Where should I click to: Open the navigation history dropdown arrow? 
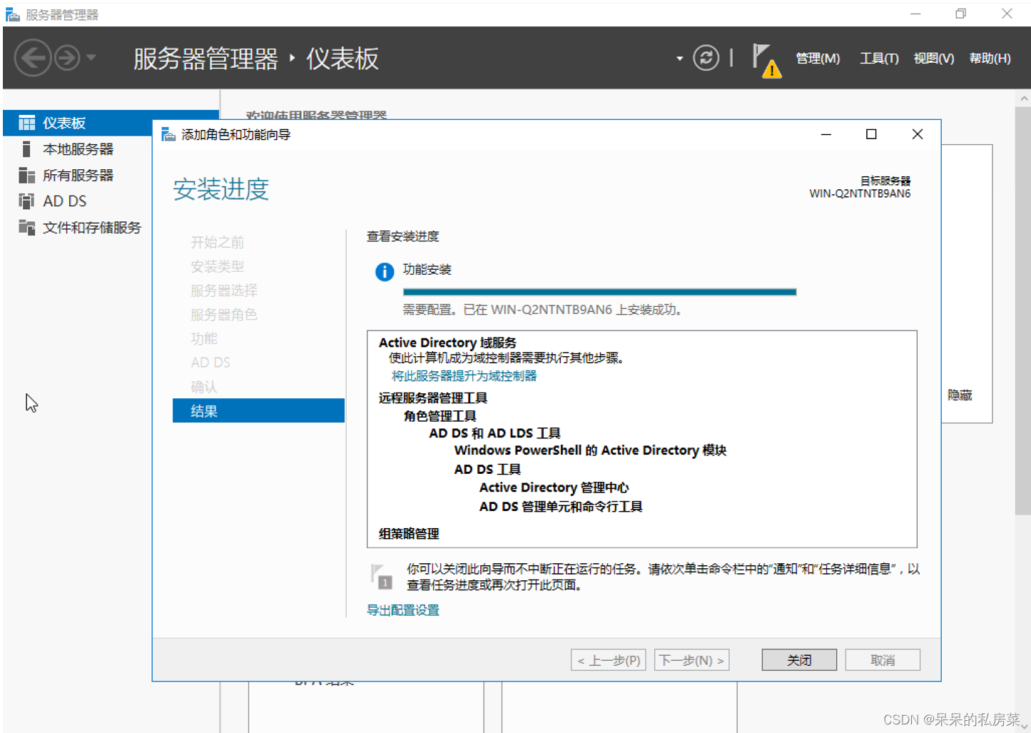point(91,58)
